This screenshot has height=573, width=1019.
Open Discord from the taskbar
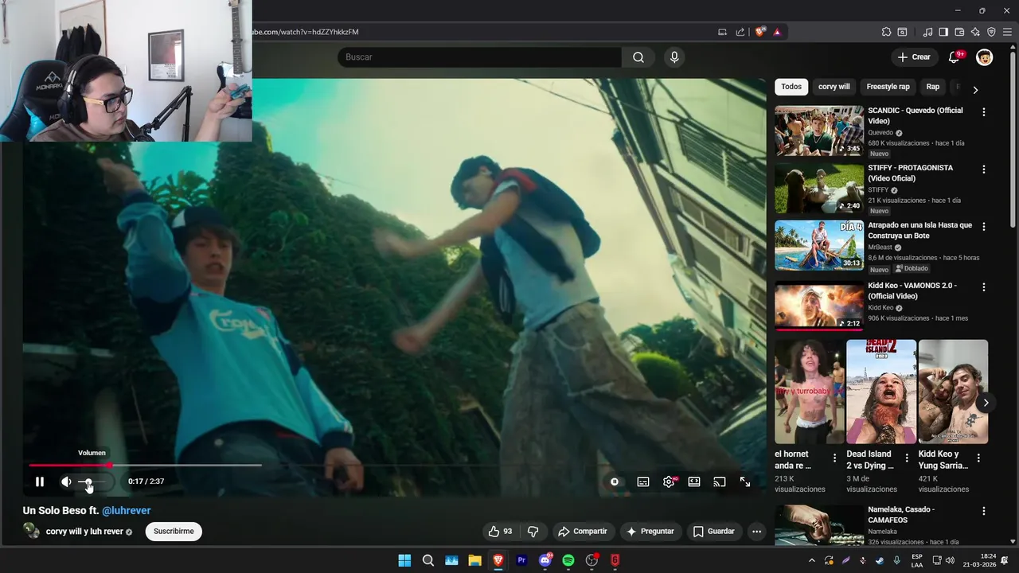coord(545,560)
